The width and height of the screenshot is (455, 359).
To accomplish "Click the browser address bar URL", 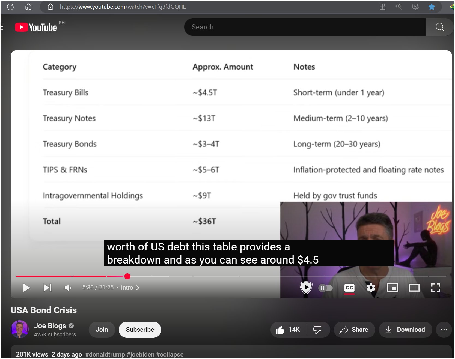I will click(123, 7).
